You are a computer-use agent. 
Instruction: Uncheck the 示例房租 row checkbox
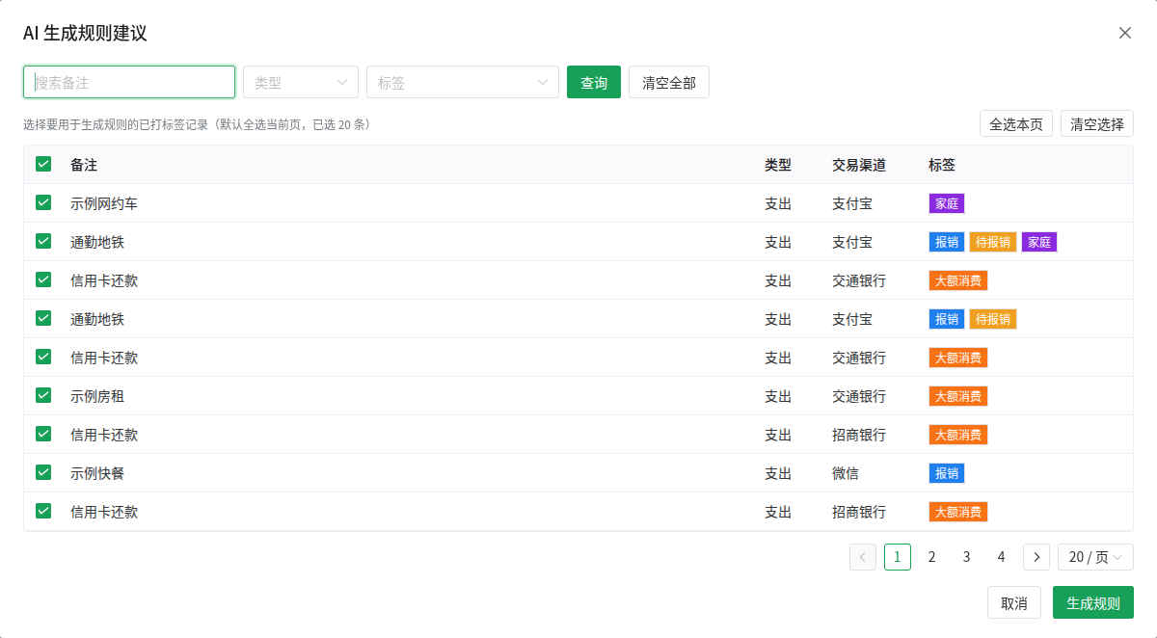[x=43, y=395]
